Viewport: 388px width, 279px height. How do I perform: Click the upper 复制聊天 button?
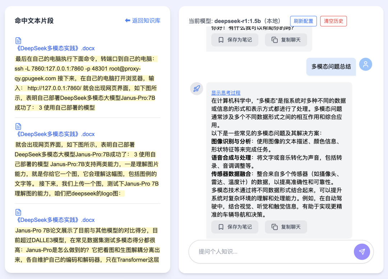click(286, 40)
